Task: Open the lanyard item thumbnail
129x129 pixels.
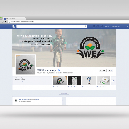Action: [89, 81]
